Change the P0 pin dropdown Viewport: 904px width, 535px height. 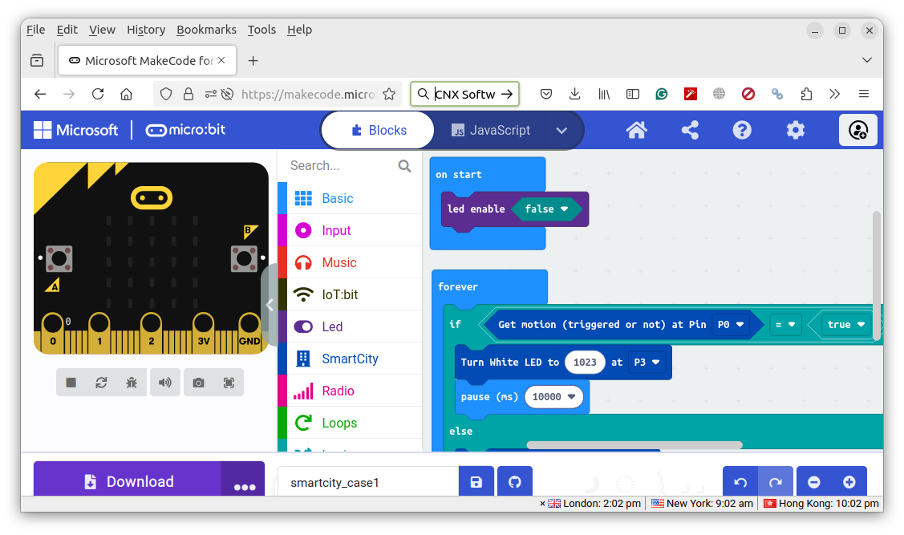pyautogui.click(x=731, y=325)
